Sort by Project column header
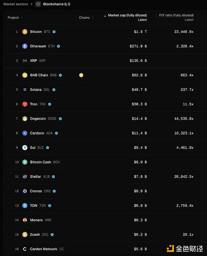Viewport: 207px width, 256px height. click(x=14, y=18)
